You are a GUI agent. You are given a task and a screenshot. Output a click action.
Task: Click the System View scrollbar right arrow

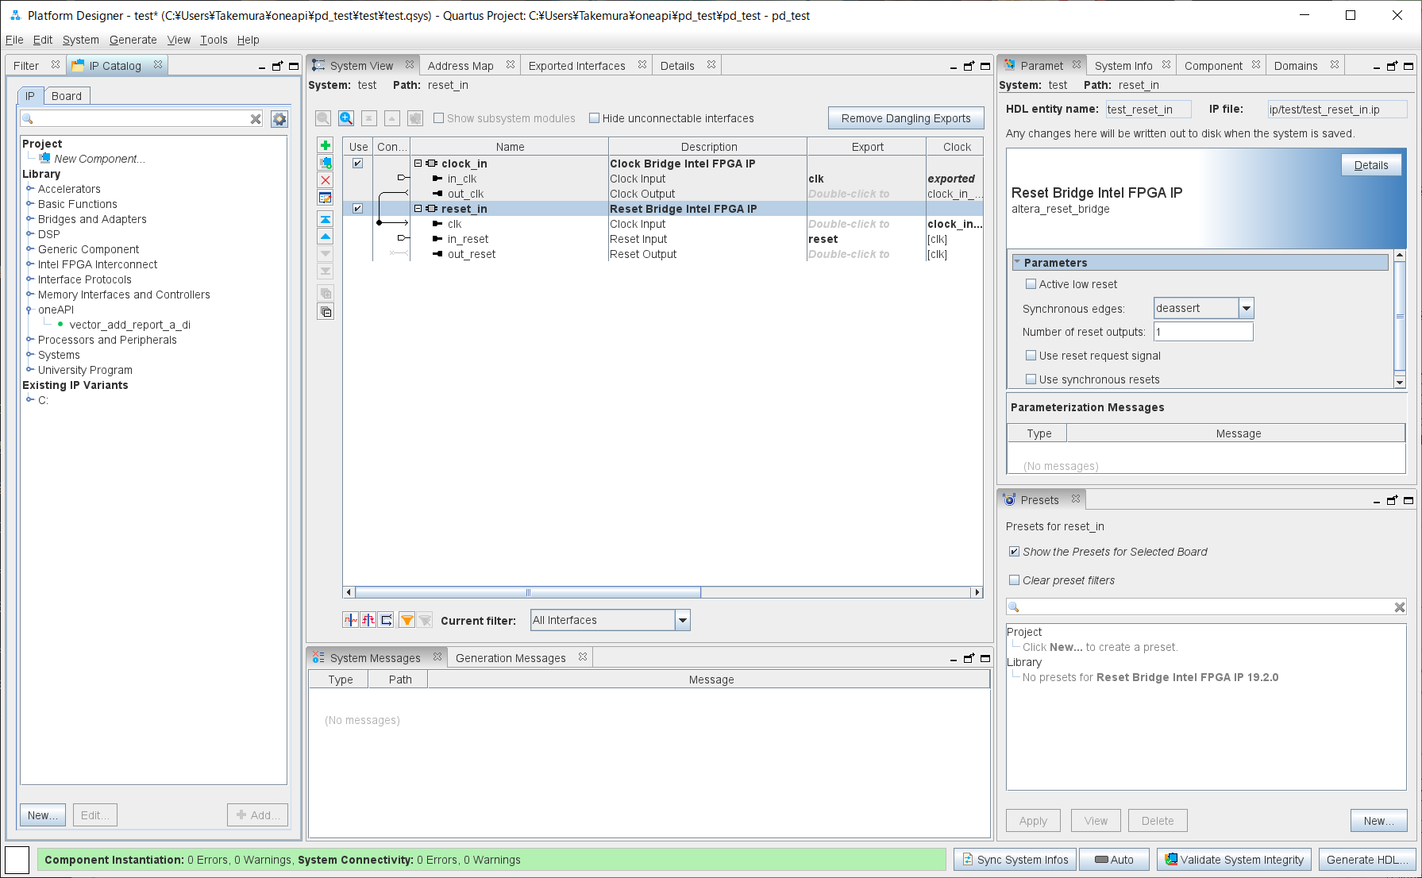(x=977, y=592)
